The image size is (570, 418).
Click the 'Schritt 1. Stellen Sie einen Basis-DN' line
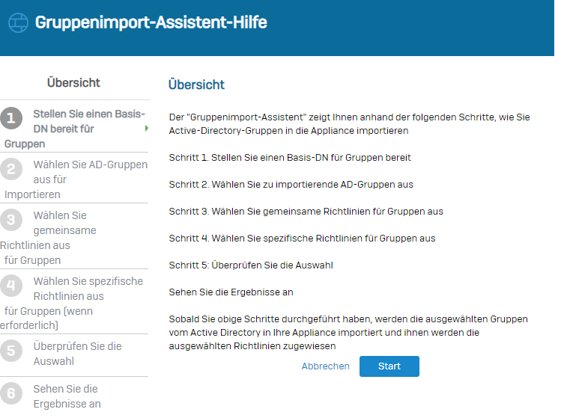tap(290, 158)
